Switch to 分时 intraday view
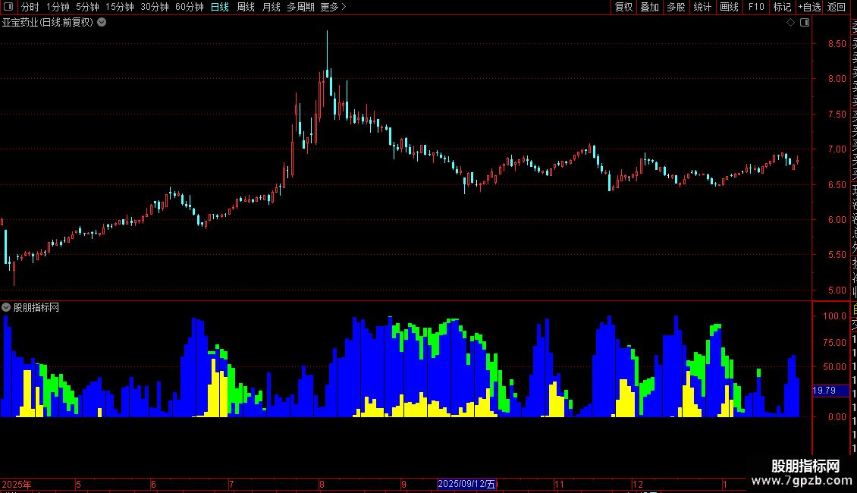 pos(30,7)
